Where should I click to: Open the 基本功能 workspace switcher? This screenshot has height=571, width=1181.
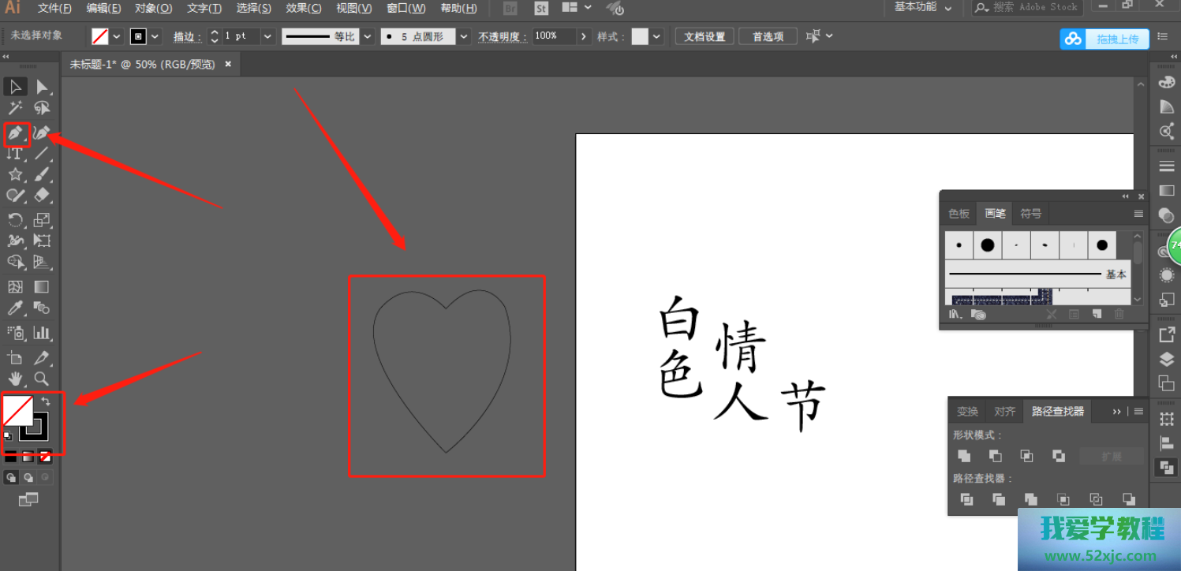point(922,8)
